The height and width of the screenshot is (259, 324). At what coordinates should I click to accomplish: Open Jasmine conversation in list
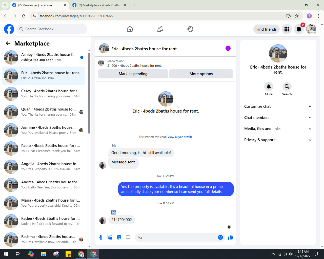[44, 130]
